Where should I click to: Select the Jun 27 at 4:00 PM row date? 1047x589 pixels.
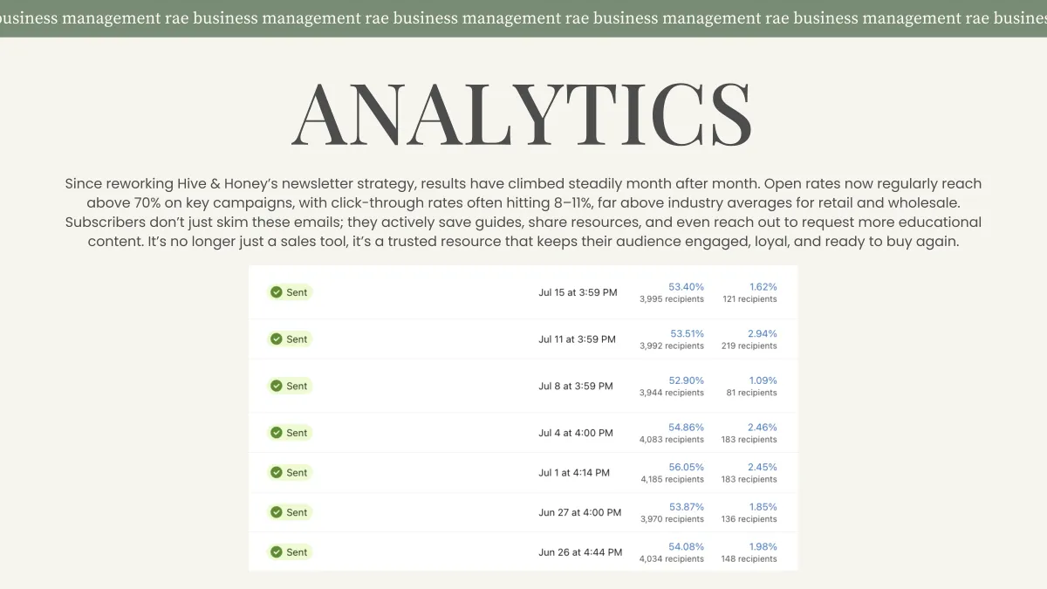(579, 512)
